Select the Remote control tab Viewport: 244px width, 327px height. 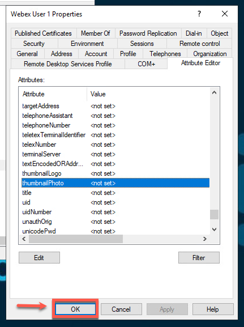pyautogui.click(x=200, y=44)
